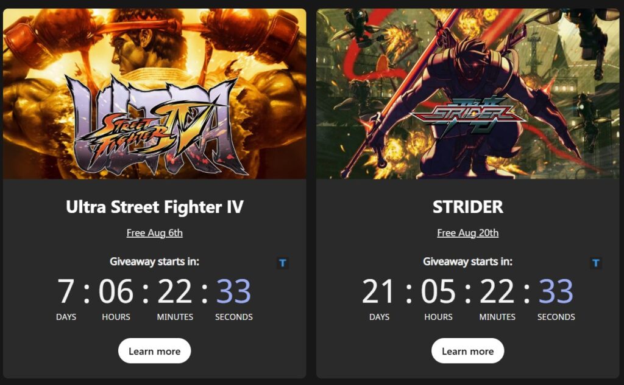Viewport: 624px width, 385px height.
Task: Click the 7 days counter value
Action: (66, 291)
